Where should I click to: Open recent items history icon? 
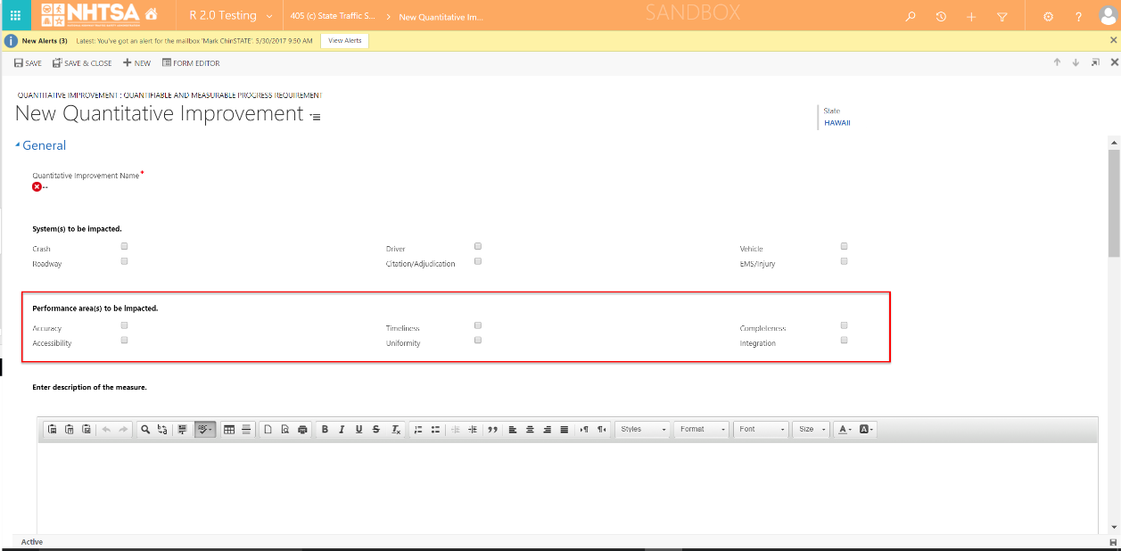[x=941, y=16]
